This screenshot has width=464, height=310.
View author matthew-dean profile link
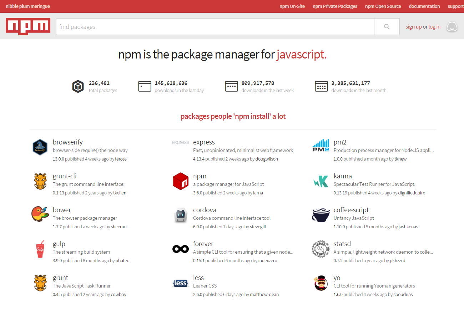(264, 295)
